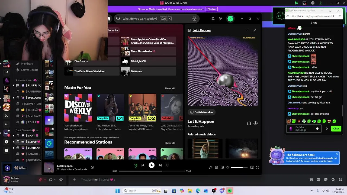Open the POLLS channel in Discord
Viewport: 347px width, 195px height.
click(x=28, y=122)
